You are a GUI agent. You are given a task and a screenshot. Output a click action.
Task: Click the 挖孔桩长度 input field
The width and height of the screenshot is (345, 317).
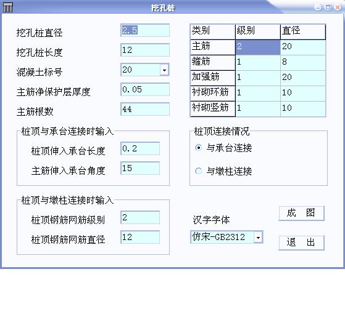(145, 50)
